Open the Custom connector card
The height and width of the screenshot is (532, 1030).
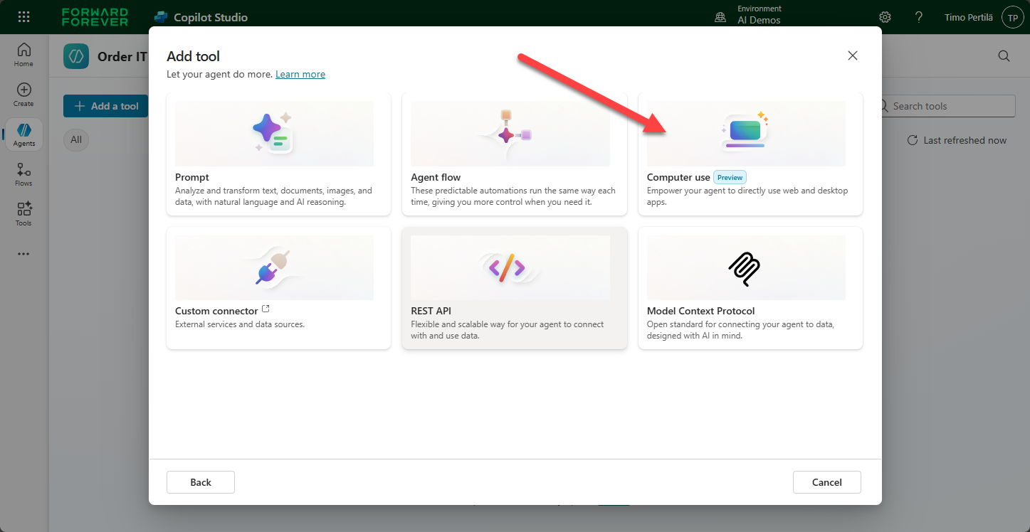tap(278, 288)
